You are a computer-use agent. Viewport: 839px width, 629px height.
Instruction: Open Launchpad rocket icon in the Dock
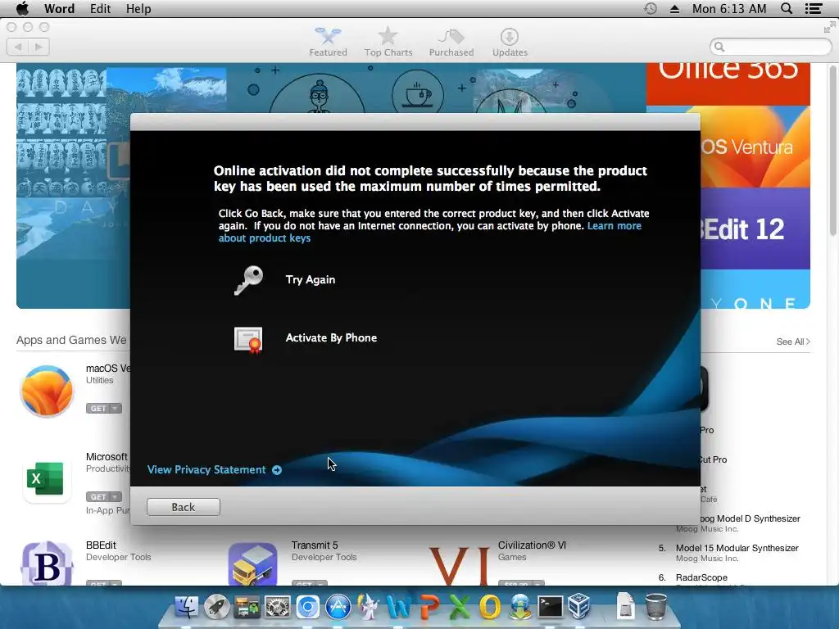pos(216,607)
